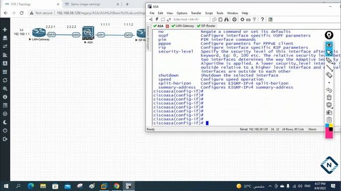Click the Paste icon in SecureCRT toolbar
The width and height of the screenshot is (341, 191).
pyautogui.click(x=220, y=20)
